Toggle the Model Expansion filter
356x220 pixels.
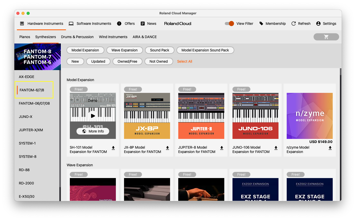point(85,50)
